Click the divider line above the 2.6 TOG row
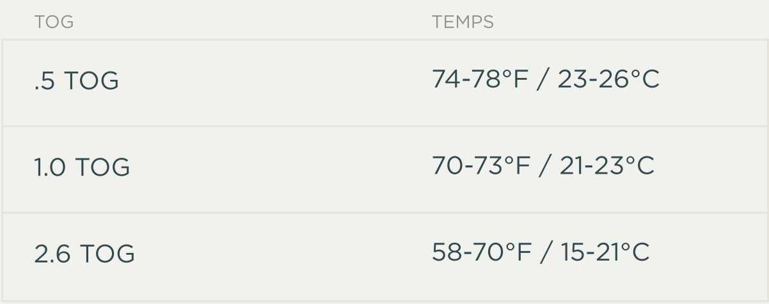769x304 pixels. pyautogui.click(x=384, y=212)
